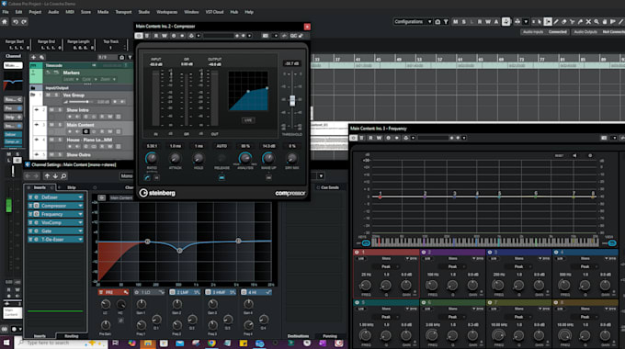Click the Redo arrow icon
Image resolution: width=625 pixels, height=349 pixels.
click(24, 22)
